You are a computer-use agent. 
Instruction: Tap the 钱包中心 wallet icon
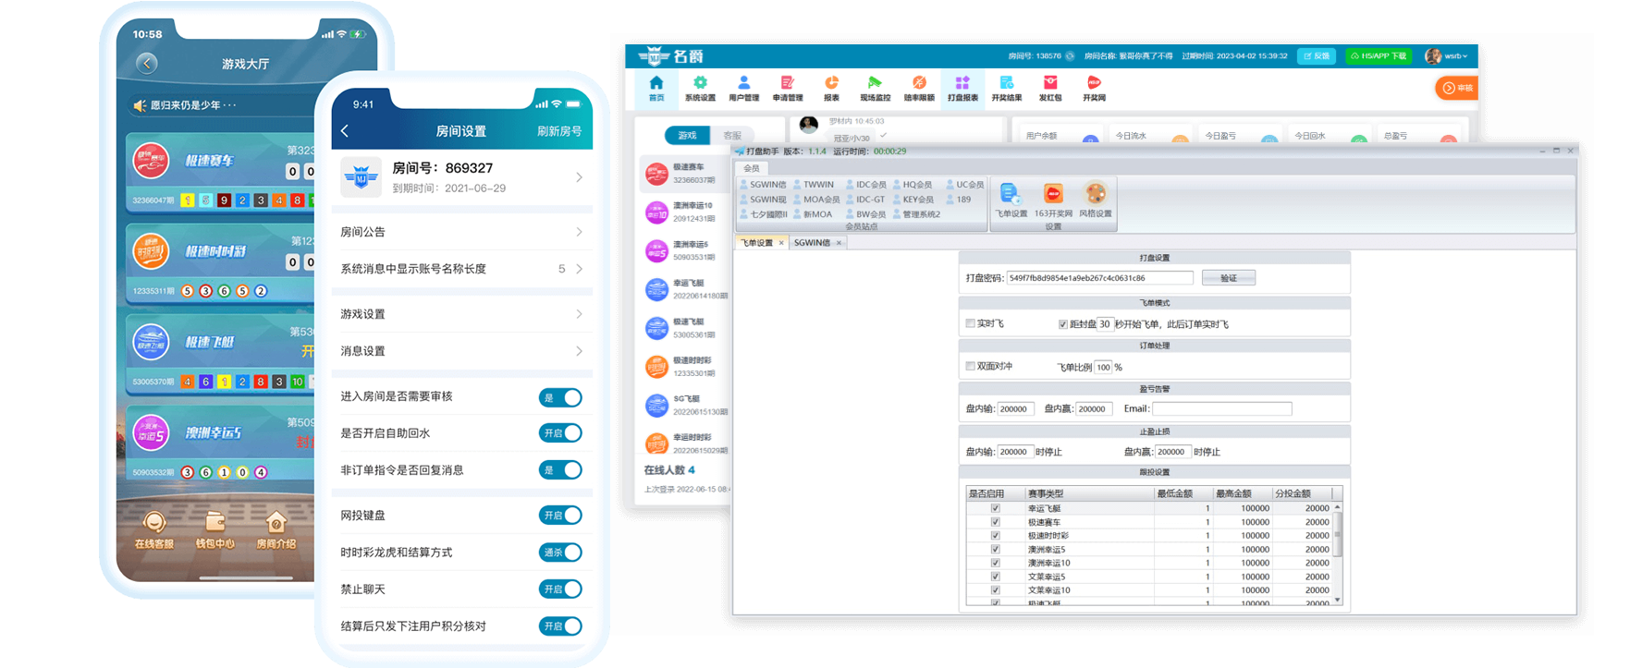click(214, 525)
